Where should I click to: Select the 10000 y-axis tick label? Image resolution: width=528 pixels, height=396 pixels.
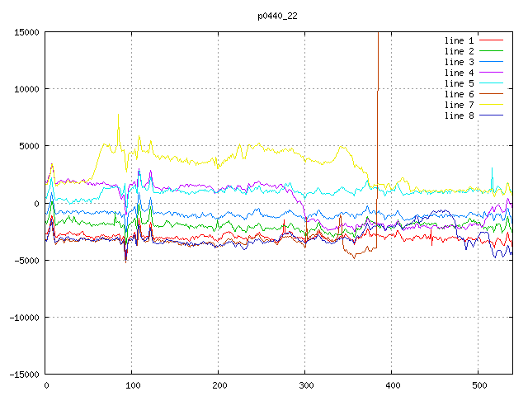pos(25,89)
